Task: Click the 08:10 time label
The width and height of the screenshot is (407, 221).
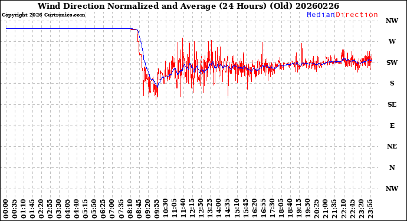Action: tap(130, 209)
